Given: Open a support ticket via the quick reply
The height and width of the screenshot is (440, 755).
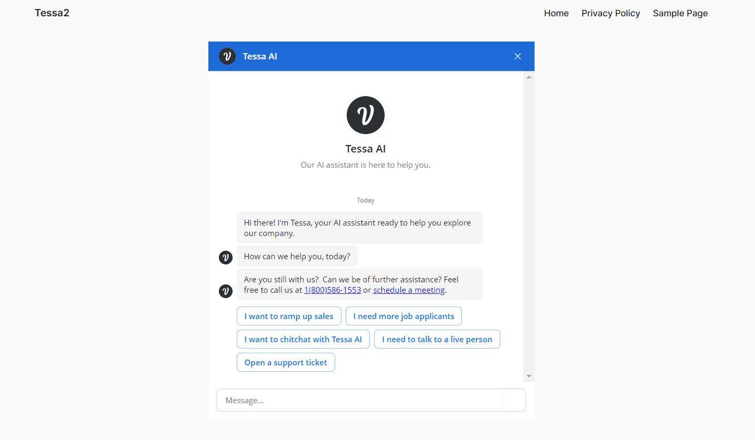Looking at the screenshot, I should click(x=286, y=362).
